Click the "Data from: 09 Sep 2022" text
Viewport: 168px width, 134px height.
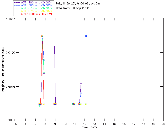(72, 8)
